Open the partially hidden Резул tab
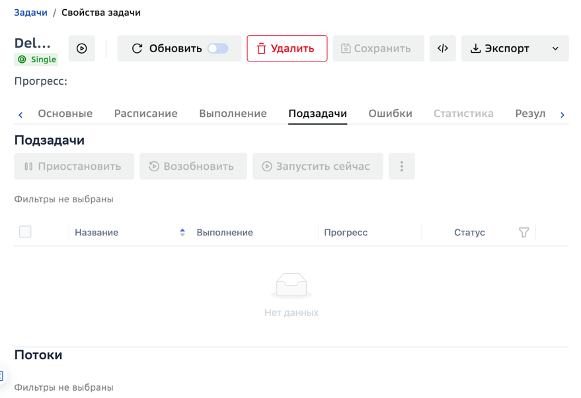This screenshot has width=581, height=398. 530,114
